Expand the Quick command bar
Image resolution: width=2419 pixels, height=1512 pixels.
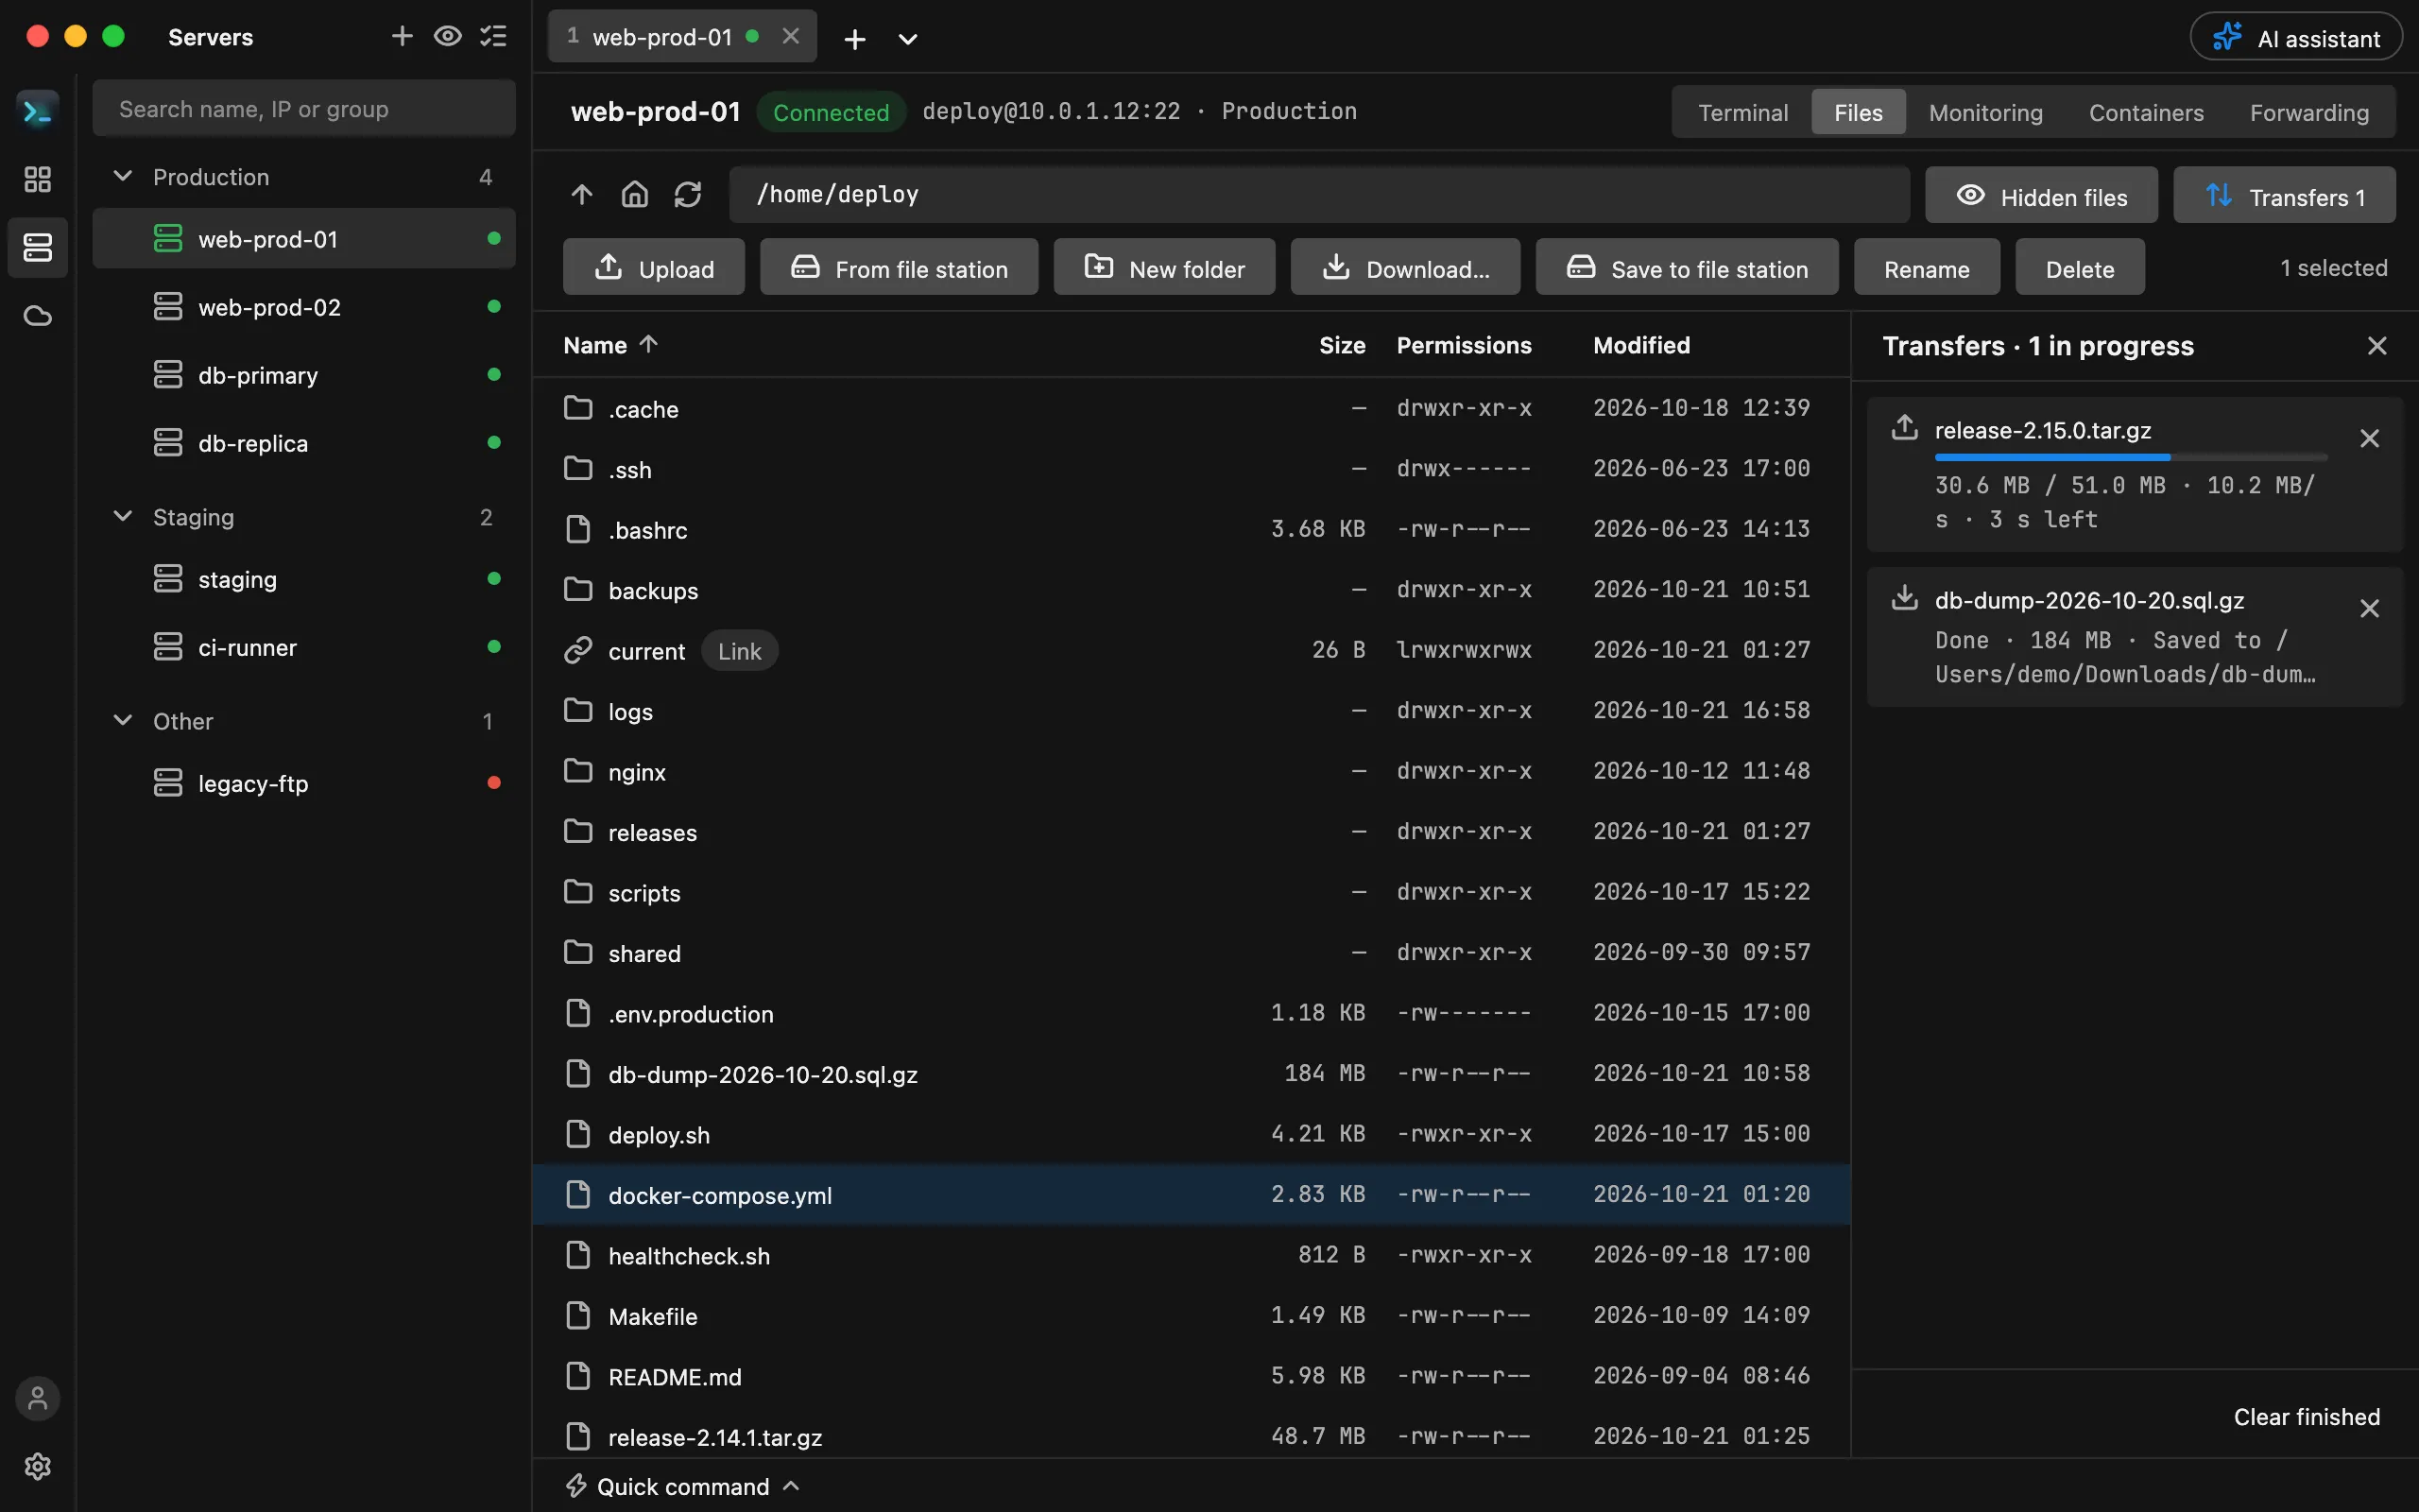[684, 1486]
